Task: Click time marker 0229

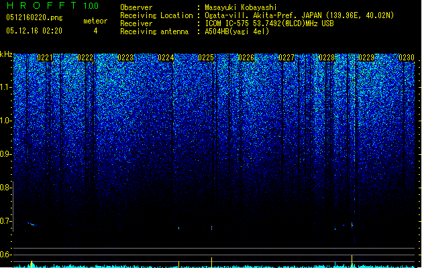Action: 366,58
